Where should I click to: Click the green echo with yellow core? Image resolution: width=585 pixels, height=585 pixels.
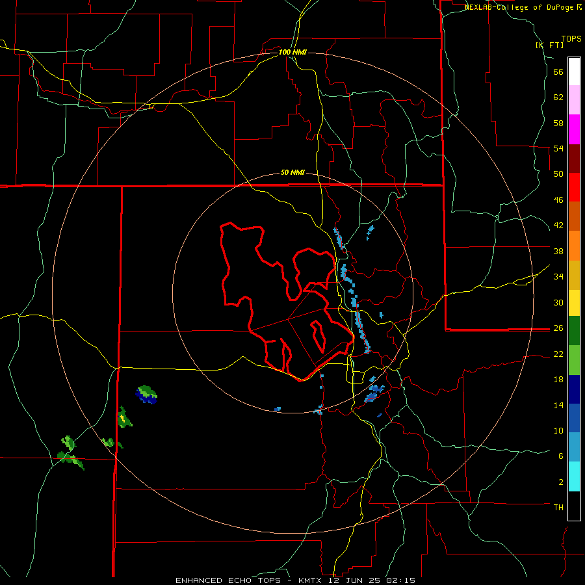click(124, 417)
